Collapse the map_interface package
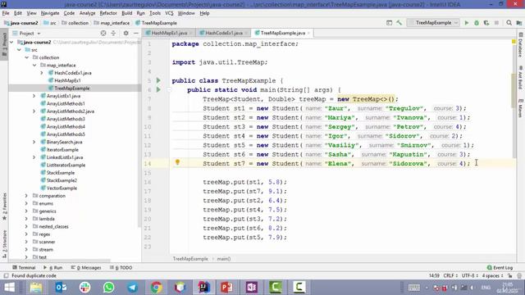Viewport: 525px width, 295px height. pos(34,66)
